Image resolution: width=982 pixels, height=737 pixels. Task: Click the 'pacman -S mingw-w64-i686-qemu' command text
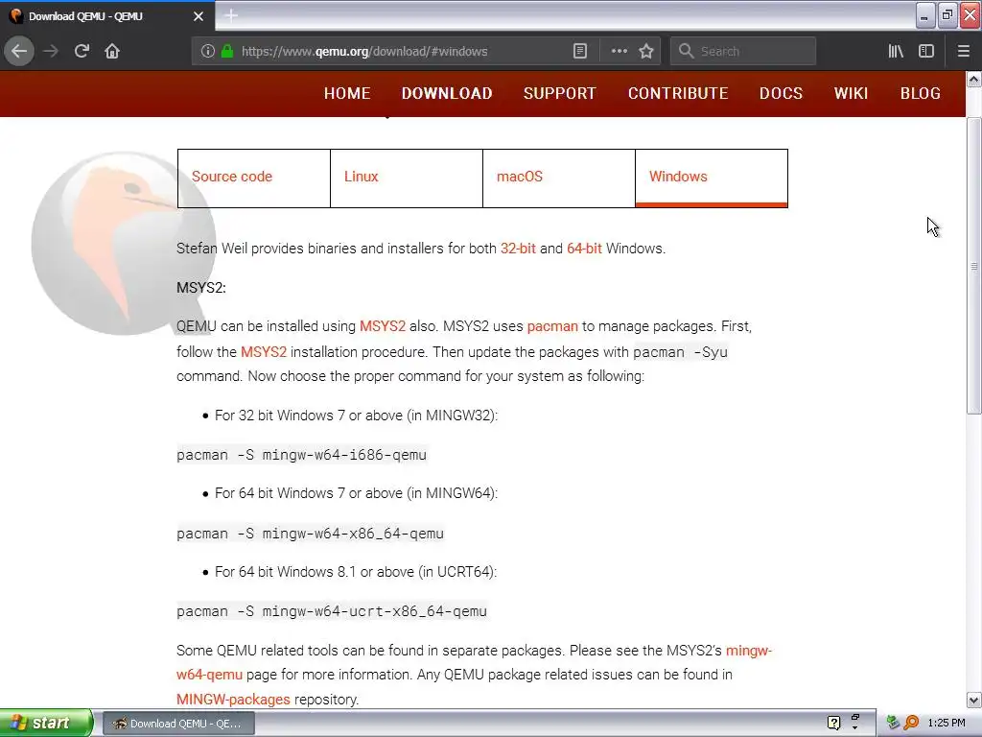point(301,455)
